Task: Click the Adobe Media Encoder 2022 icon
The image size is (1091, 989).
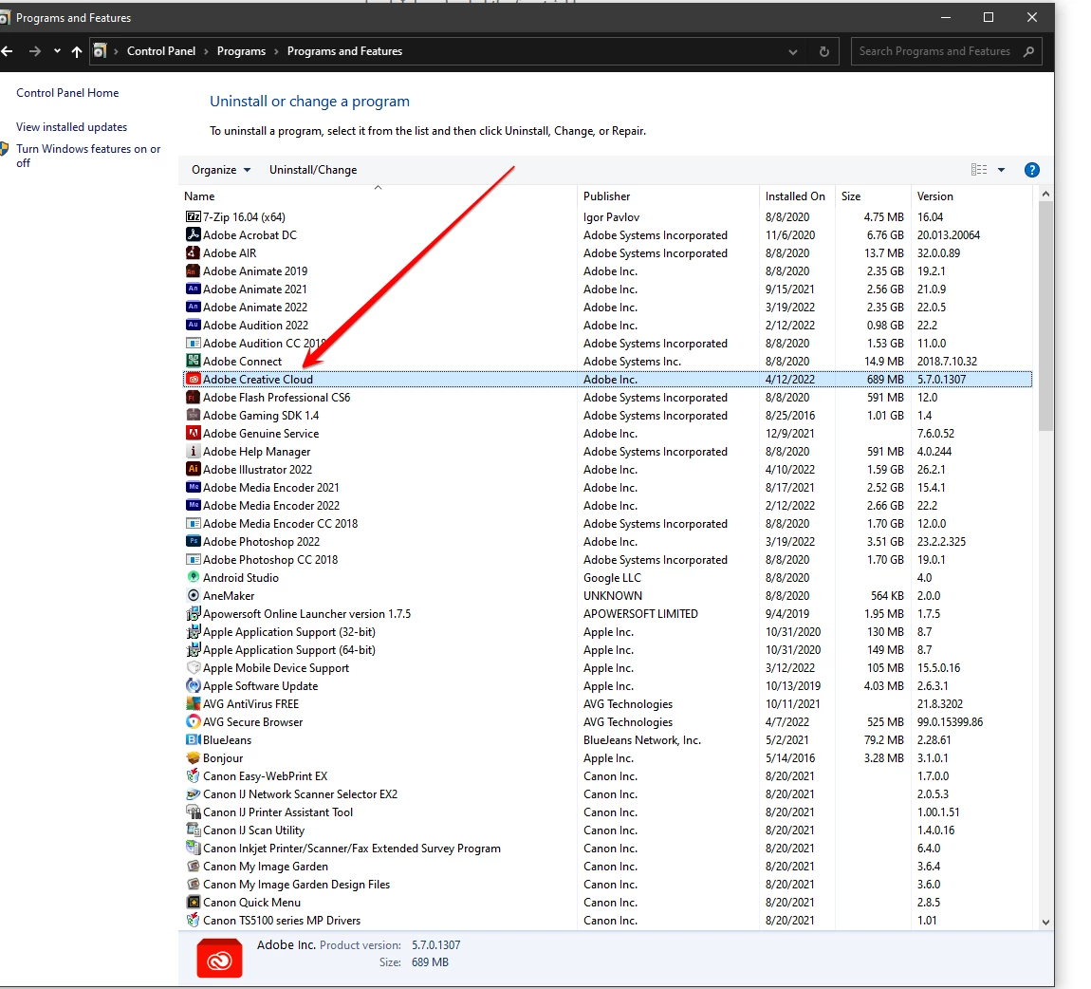Action: [x=194, y=506]
